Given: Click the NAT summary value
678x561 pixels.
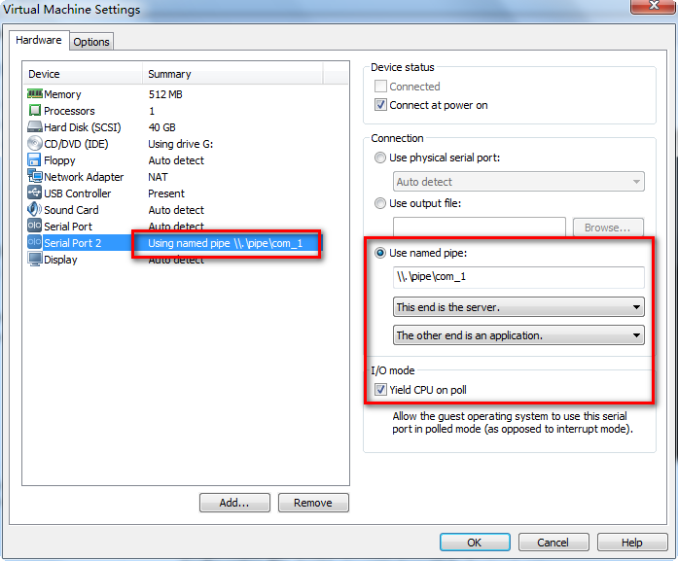Looking at the screenshot, I should click(158, 177).
